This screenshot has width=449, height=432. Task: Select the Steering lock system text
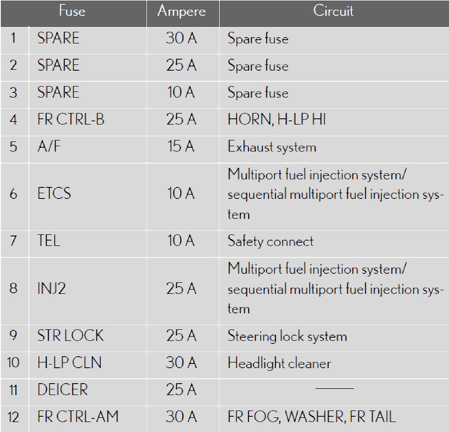coord(287,336)
